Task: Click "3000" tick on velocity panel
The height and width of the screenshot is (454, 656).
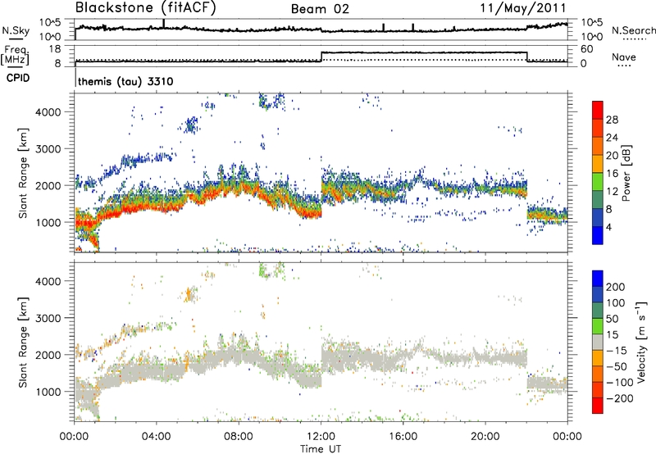Action: point(48,318)
